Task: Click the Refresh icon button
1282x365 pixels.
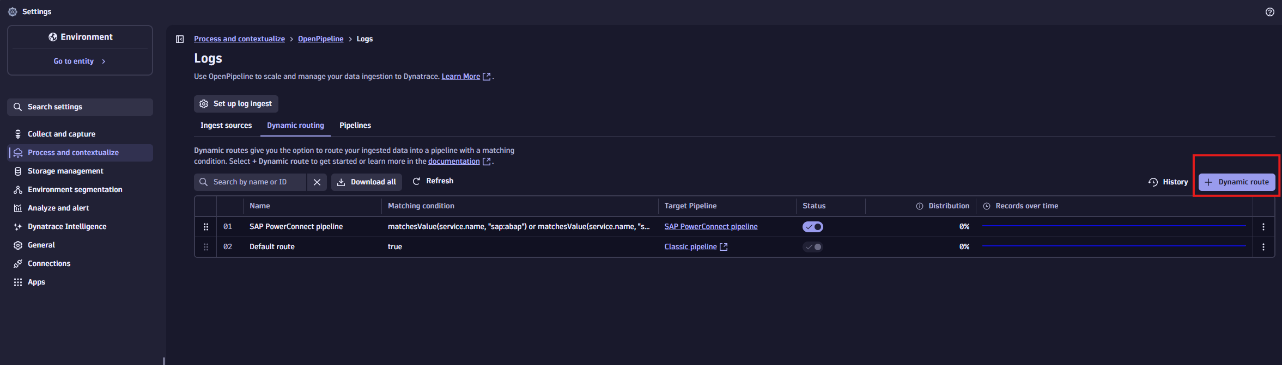Action: (416, 181)
